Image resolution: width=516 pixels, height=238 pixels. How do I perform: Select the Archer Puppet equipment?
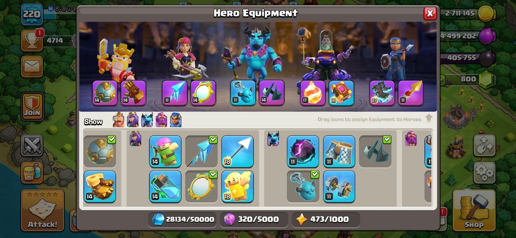tap(165, 152)
